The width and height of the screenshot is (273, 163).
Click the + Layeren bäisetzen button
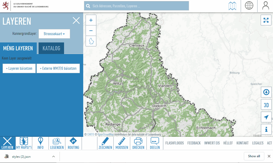click(19, 68)
